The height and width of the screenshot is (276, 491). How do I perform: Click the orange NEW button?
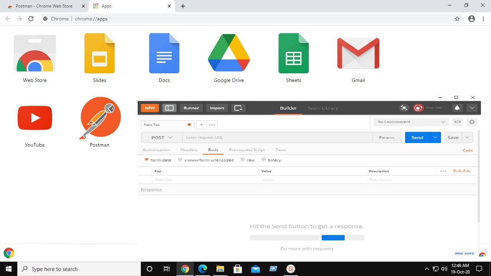click(150, 108)
